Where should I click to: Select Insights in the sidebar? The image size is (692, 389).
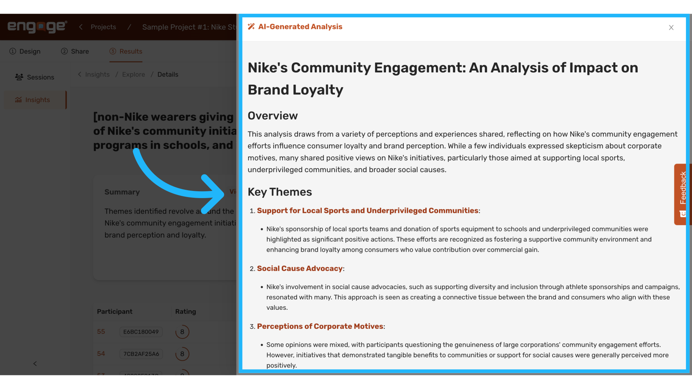(x=35, y=100)
